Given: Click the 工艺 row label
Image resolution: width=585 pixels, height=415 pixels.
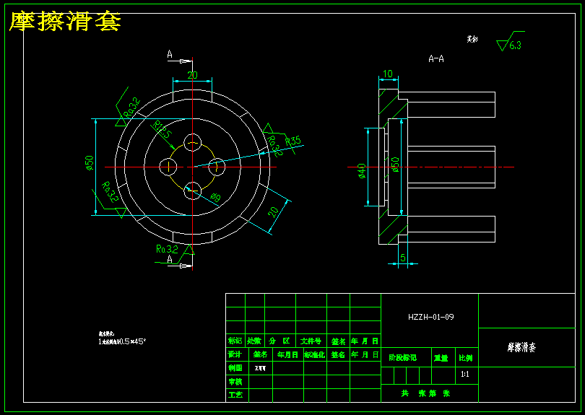Looking at the screenshot, I should pyautogui.click(x=235, y=395).
